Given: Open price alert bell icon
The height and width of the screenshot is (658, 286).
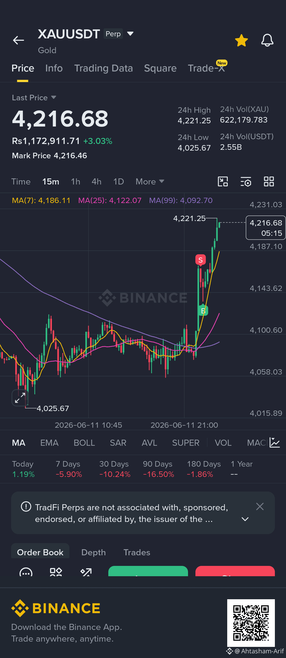Looking at the screenshot, I should [x=267, y=40].
